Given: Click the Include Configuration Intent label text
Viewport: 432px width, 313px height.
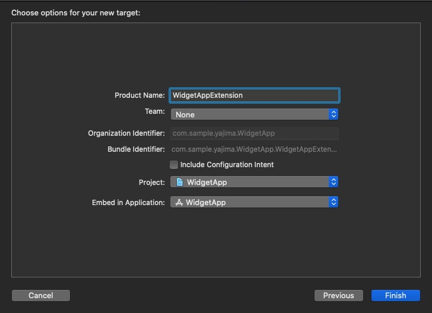Looking at the screenshot, I should click(227, 165).
